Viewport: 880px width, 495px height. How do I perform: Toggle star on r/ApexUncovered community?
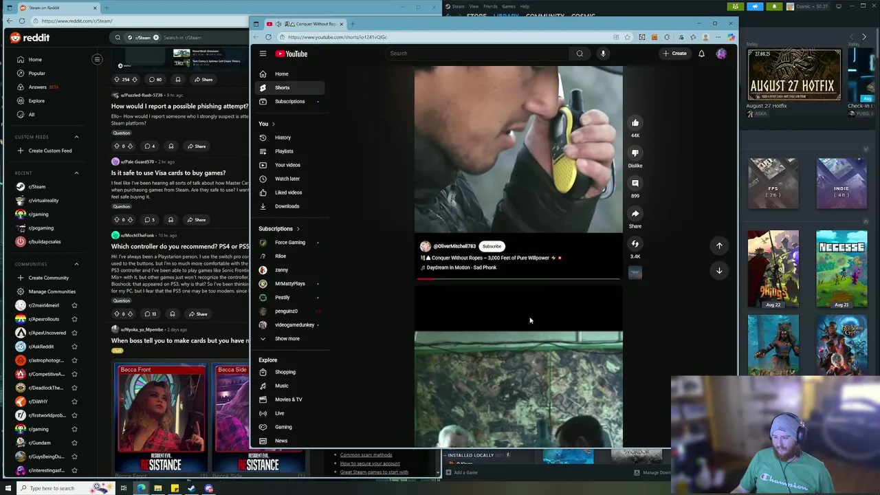tap(74, 333)
